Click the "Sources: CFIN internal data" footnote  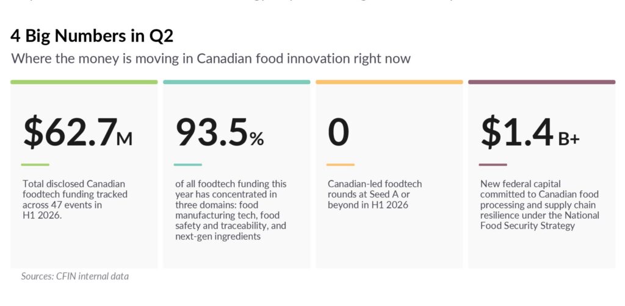75,276
